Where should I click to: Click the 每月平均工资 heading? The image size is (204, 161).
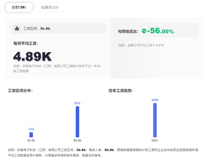[26, 43]
